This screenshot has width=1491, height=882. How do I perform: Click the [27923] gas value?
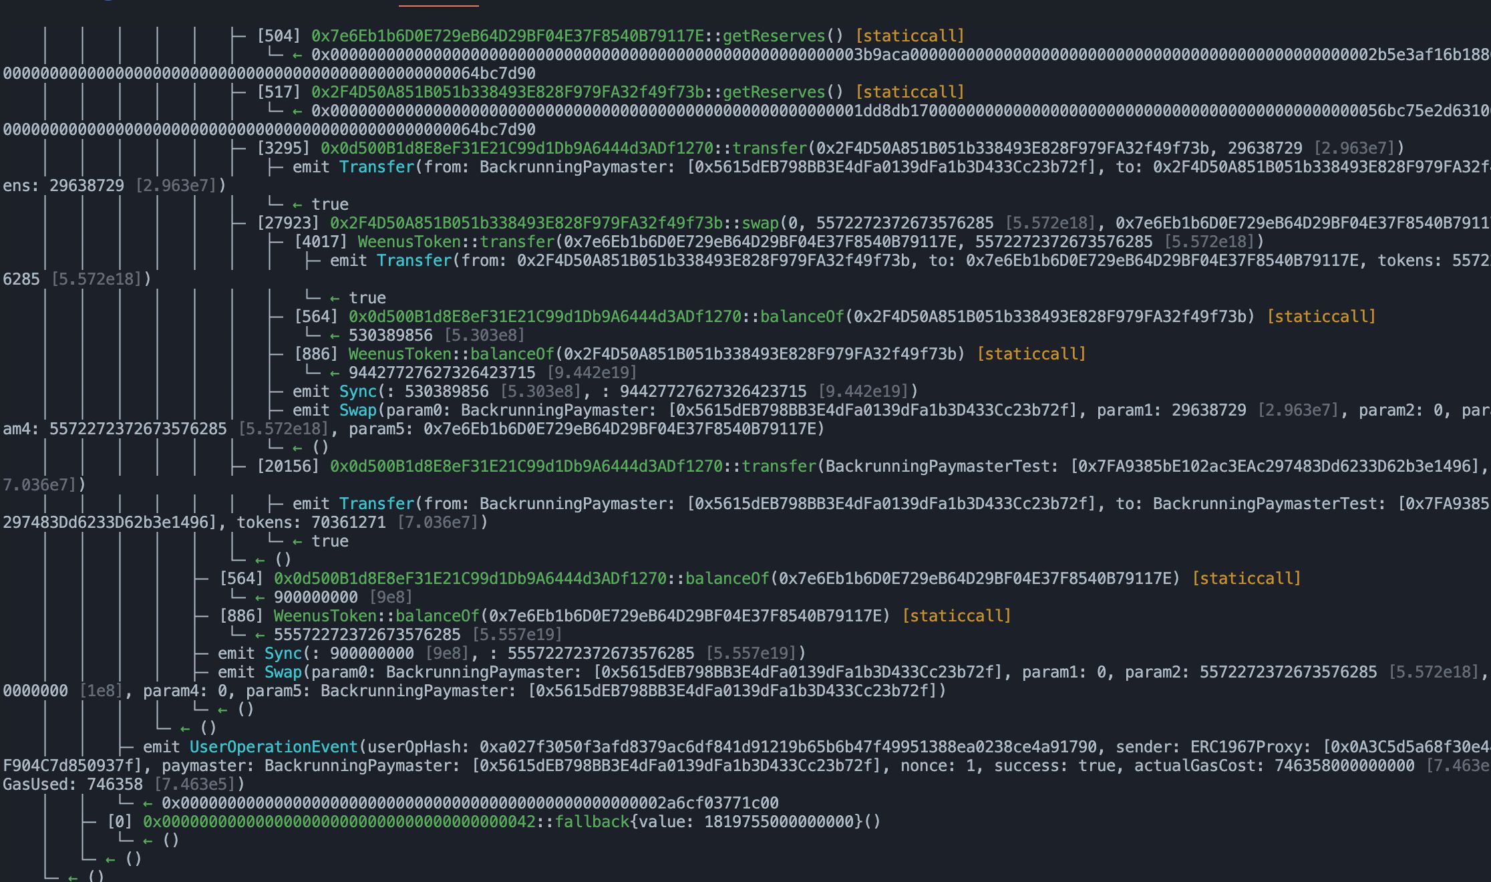[289, 223]
